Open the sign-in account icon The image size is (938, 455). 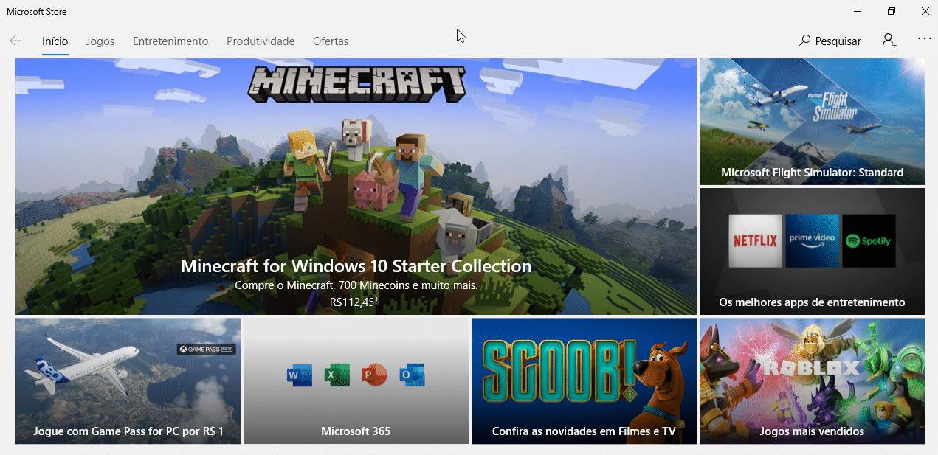[x=889, y=41]
